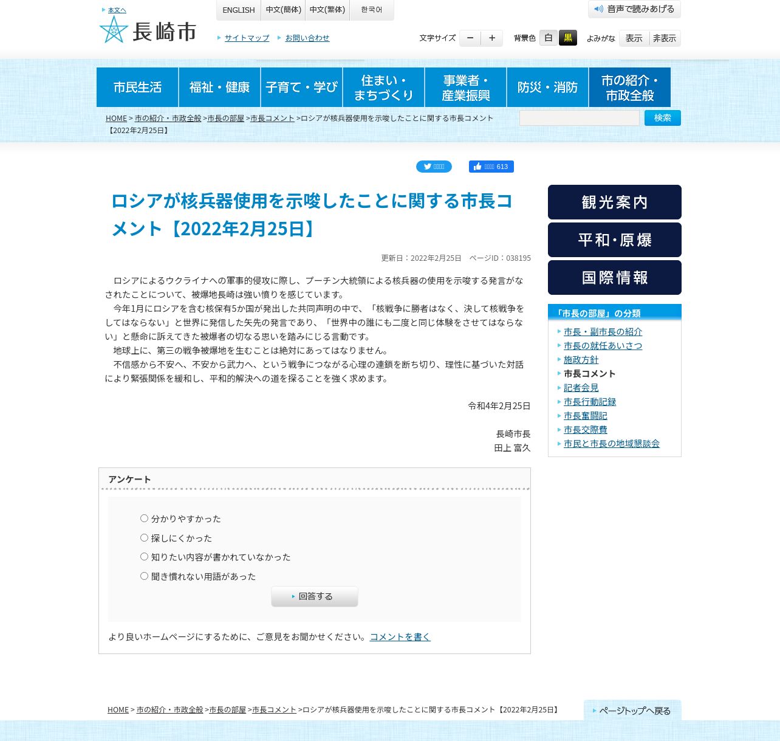Screen dimensions: 780x741
Task: Jump to main content via 本文へ
Action: click(x=117, y=10)
